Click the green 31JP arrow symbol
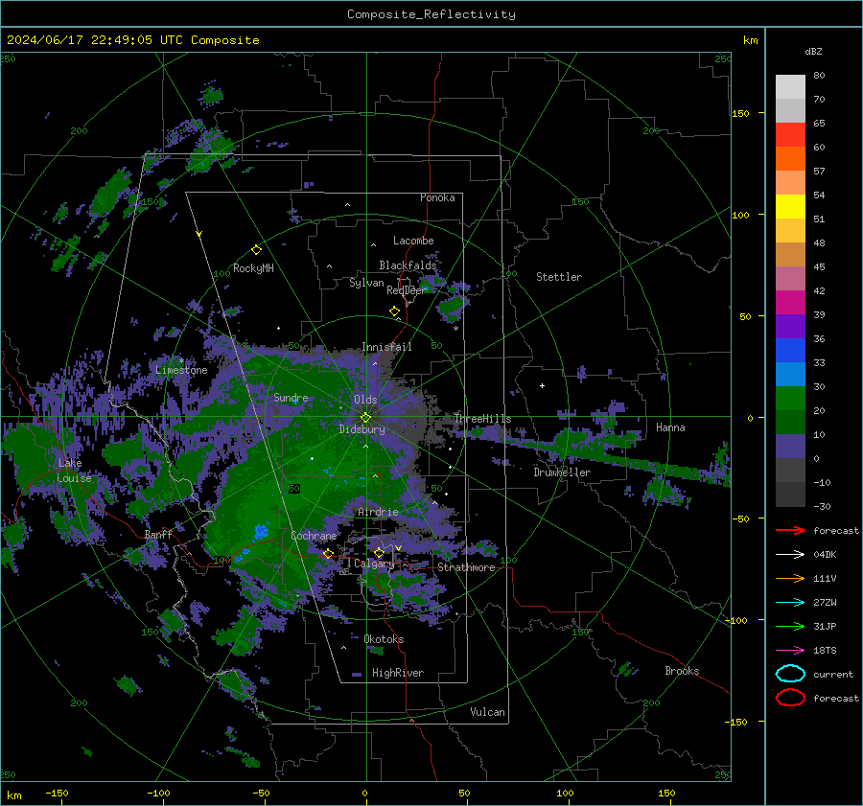The width and height of the screenshot is (863, 806). pos(790,626)
